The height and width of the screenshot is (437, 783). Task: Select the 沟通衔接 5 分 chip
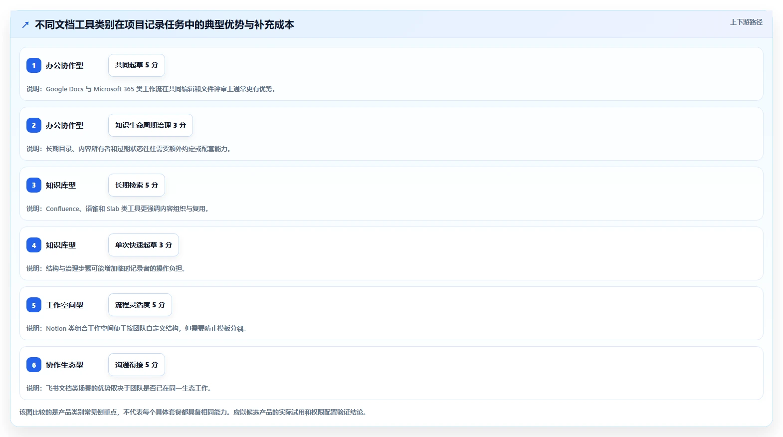137,365
